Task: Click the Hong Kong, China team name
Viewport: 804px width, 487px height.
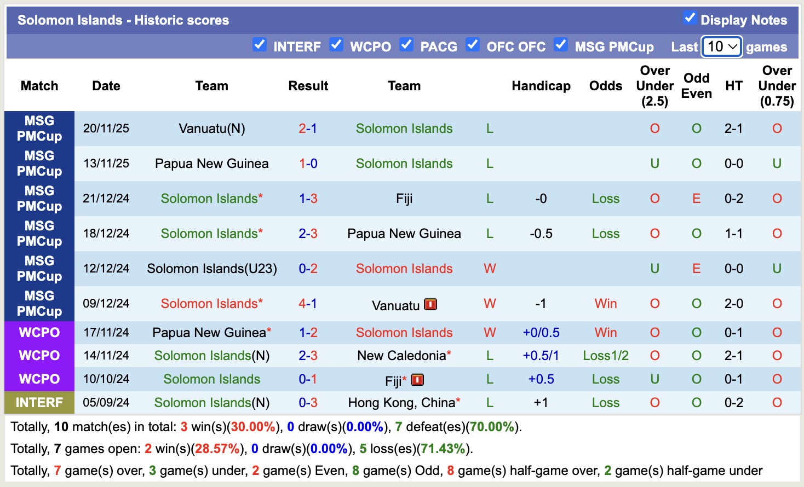Action: click(401, 403)
